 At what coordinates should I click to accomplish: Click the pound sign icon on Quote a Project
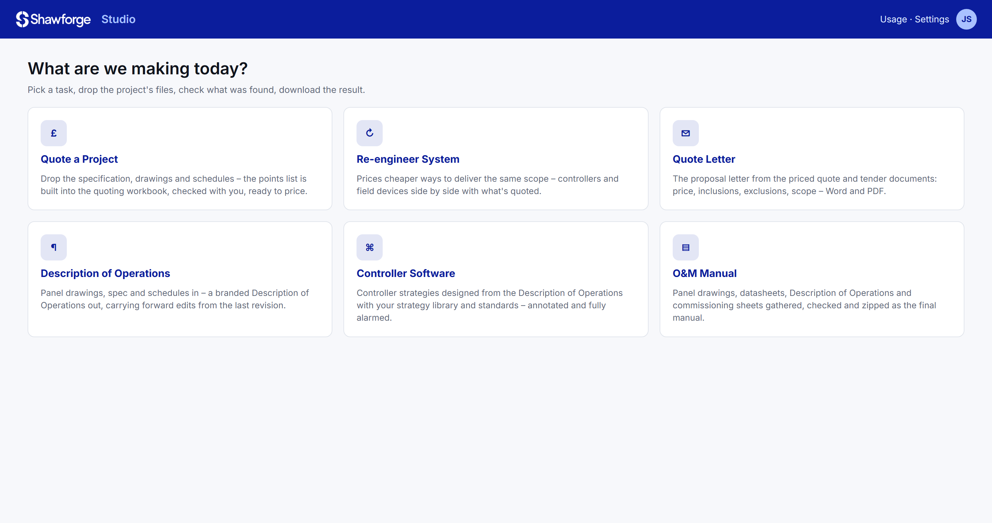[x=53, y=133]
